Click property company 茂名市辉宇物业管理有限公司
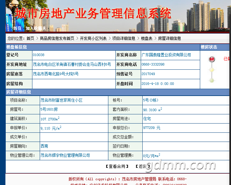Screen dimensions: 231x185 (65, 155)
